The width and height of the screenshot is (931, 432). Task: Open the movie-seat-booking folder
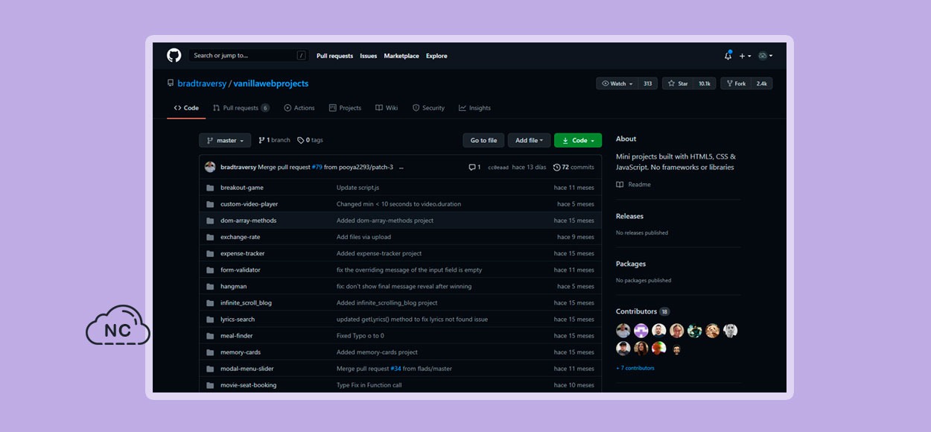tap(248, 385)
